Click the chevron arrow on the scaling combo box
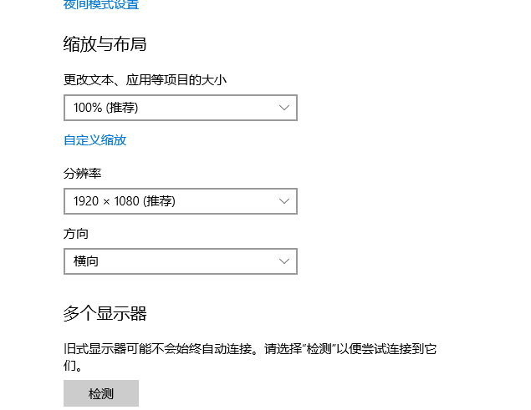 284,108
